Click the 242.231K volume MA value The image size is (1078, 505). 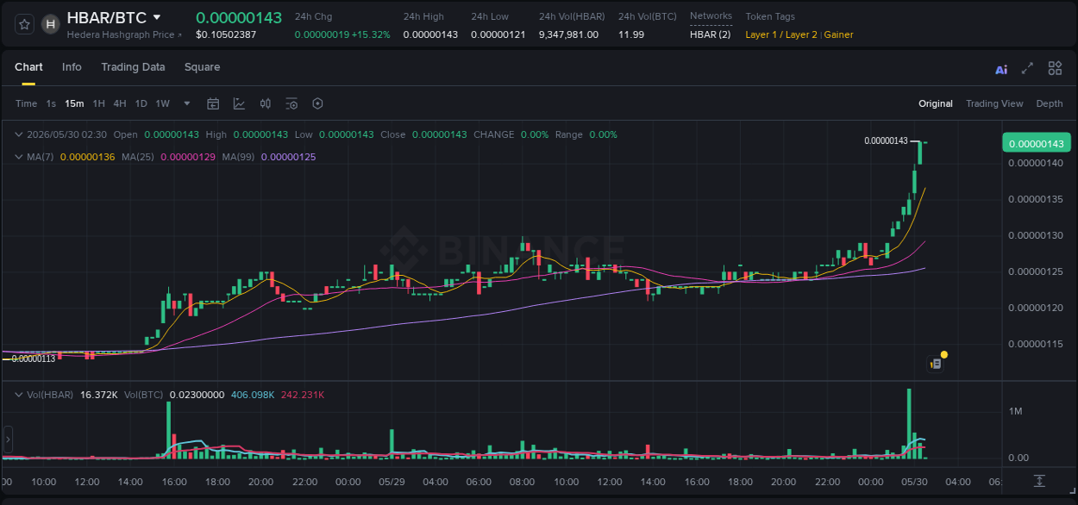[x=303, y=395]
